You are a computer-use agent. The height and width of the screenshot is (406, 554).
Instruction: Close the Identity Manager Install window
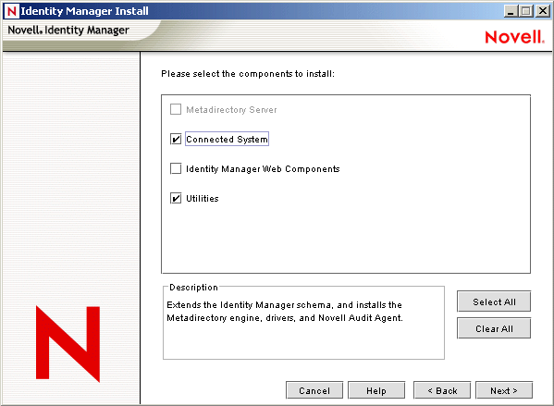(x=542, y=11)
